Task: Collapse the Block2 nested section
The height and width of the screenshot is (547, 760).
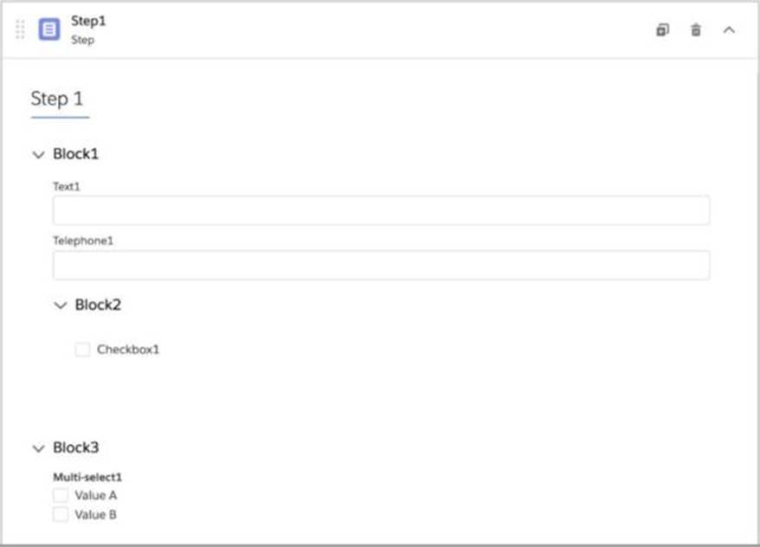Action: (x=60, y=306)
